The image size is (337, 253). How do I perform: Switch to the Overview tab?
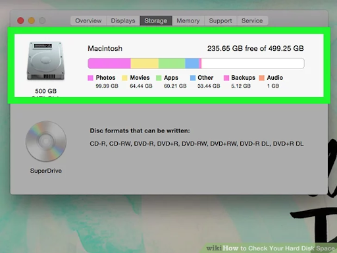click(88, 20)
